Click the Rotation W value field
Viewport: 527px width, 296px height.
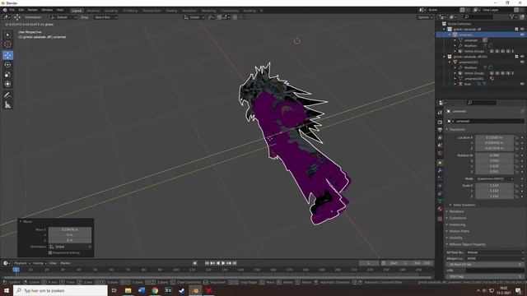[494, 155]
